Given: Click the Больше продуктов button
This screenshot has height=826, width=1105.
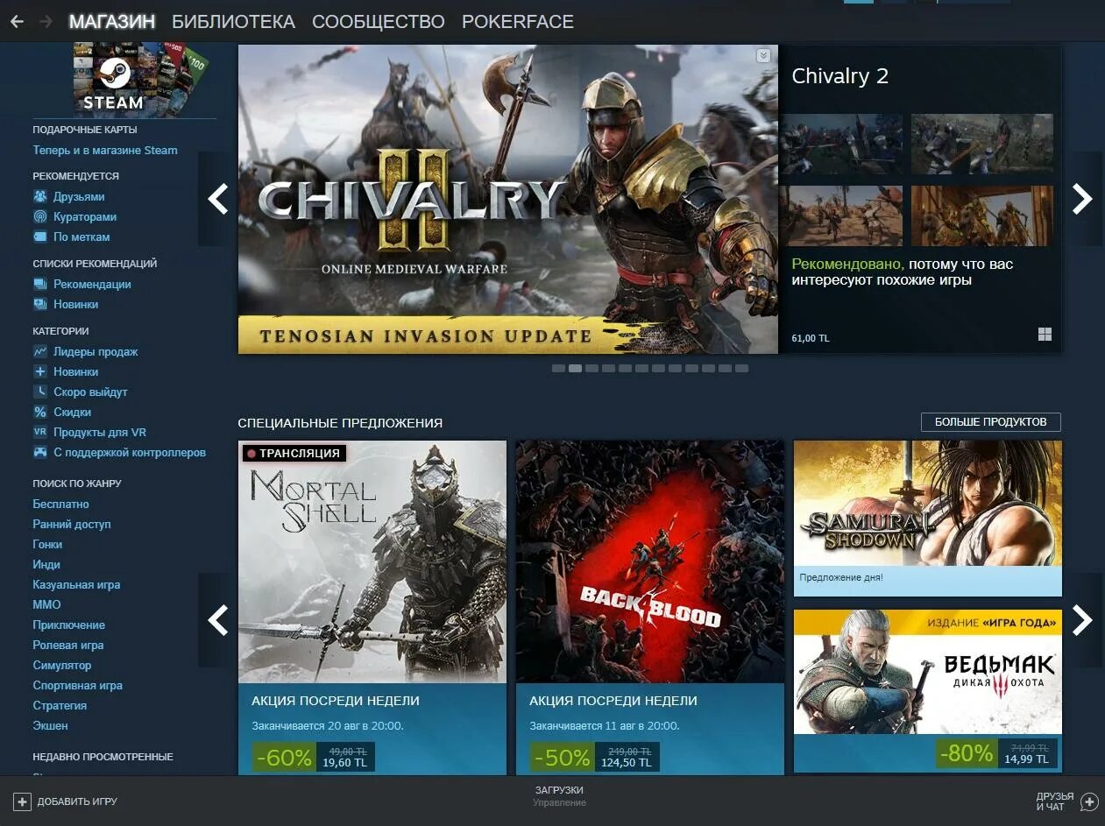Looking at the screenshot, I should 990,422.
